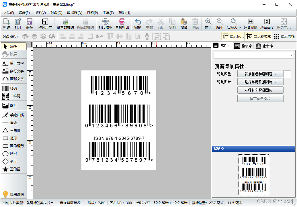Screen dimensions: 297x207
Task: Fit canvas using 适合高度
Action: pyautogui.click(x=267, y=24)
